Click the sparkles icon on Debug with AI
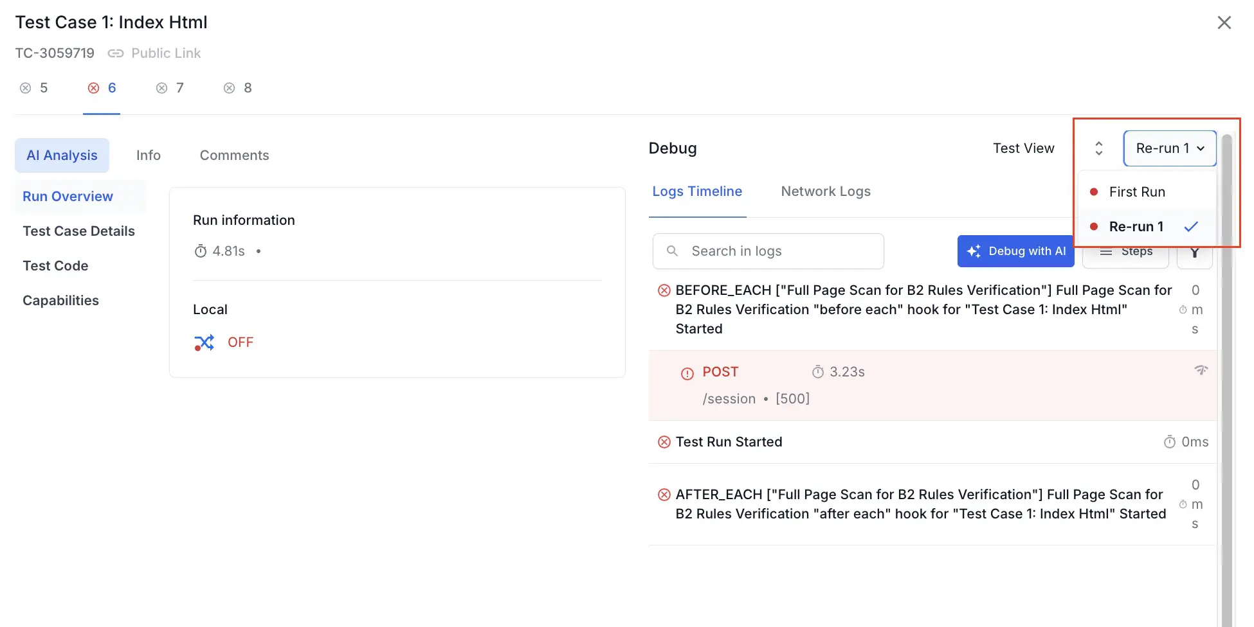The width and height of the screenshot is (1254, 627). (974, 251)
